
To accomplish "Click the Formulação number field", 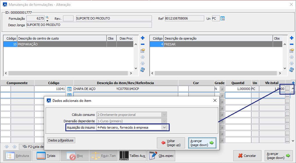I will click(x=35, y=18).
